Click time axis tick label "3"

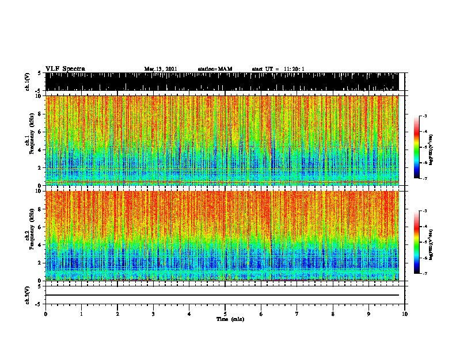click(153, 314)
